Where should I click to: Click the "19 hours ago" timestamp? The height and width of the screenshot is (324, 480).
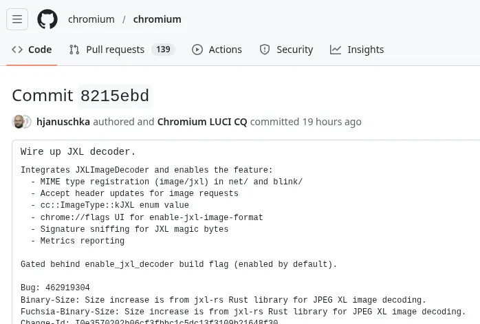coord(331,122)
